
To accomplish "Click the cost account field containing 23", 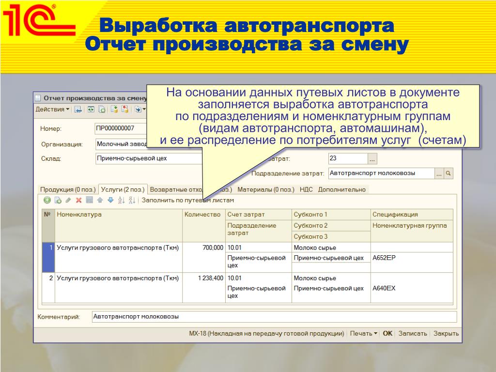I will pos(348,158).
